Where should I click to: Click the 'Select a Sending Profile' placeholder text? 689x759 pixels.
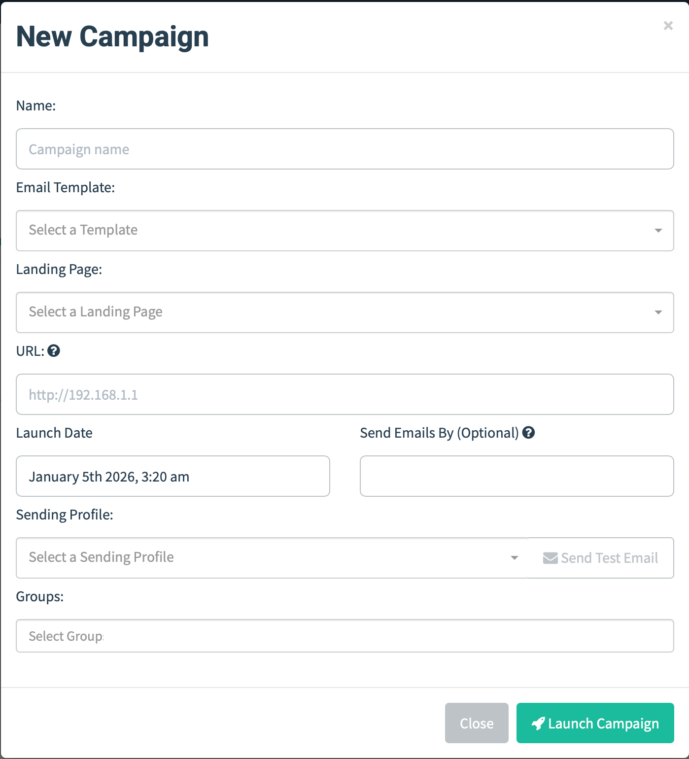tap(102, 557)
